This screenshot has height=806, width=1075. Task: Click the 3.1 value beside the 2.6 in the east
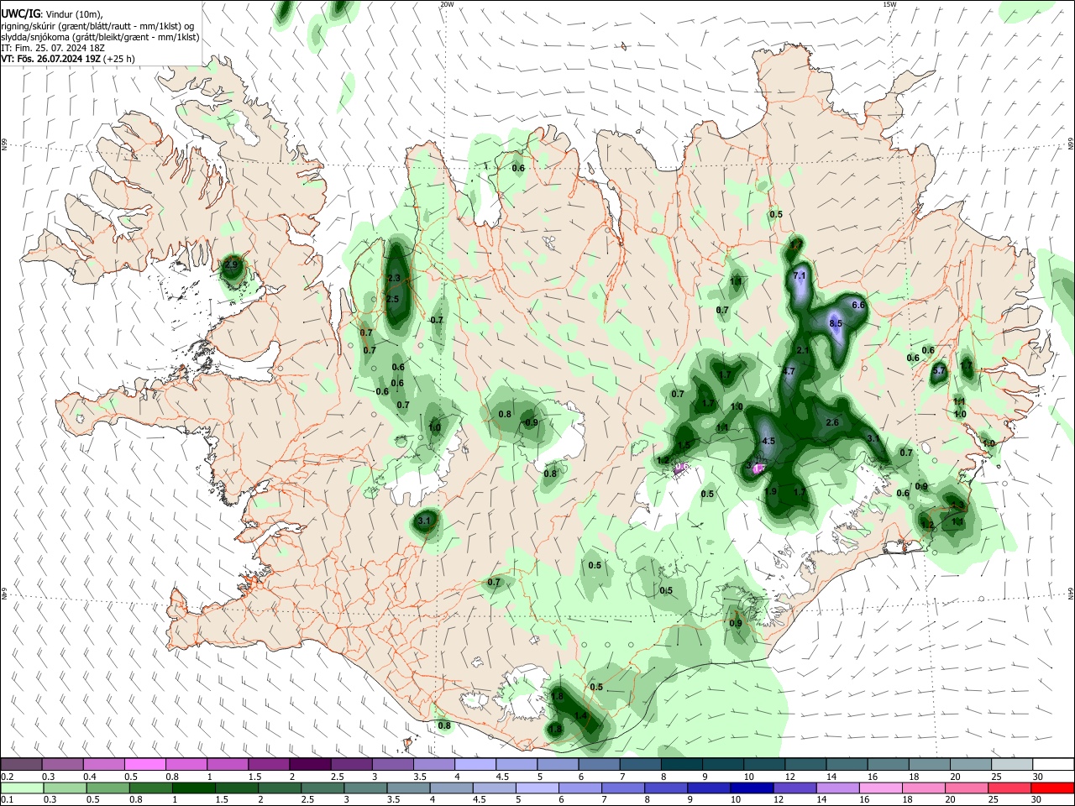873,438
